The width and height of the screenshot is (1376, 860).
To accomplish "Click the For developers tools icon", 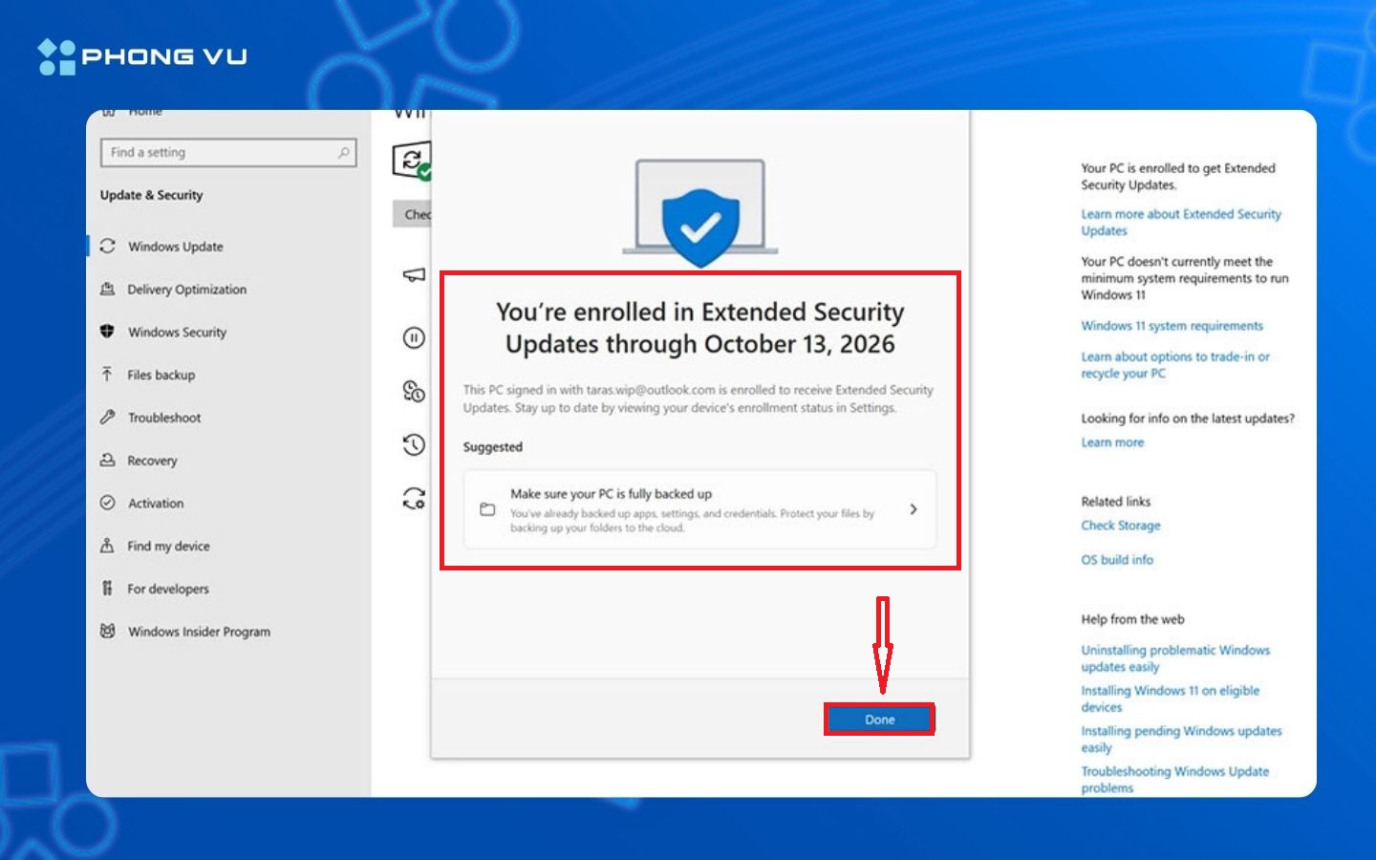I will coord(108,589).
